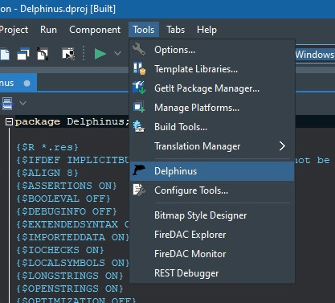Choose Template Libraries... menu entry
This screenshot has height=303, width=335.
tap(212, 69)
